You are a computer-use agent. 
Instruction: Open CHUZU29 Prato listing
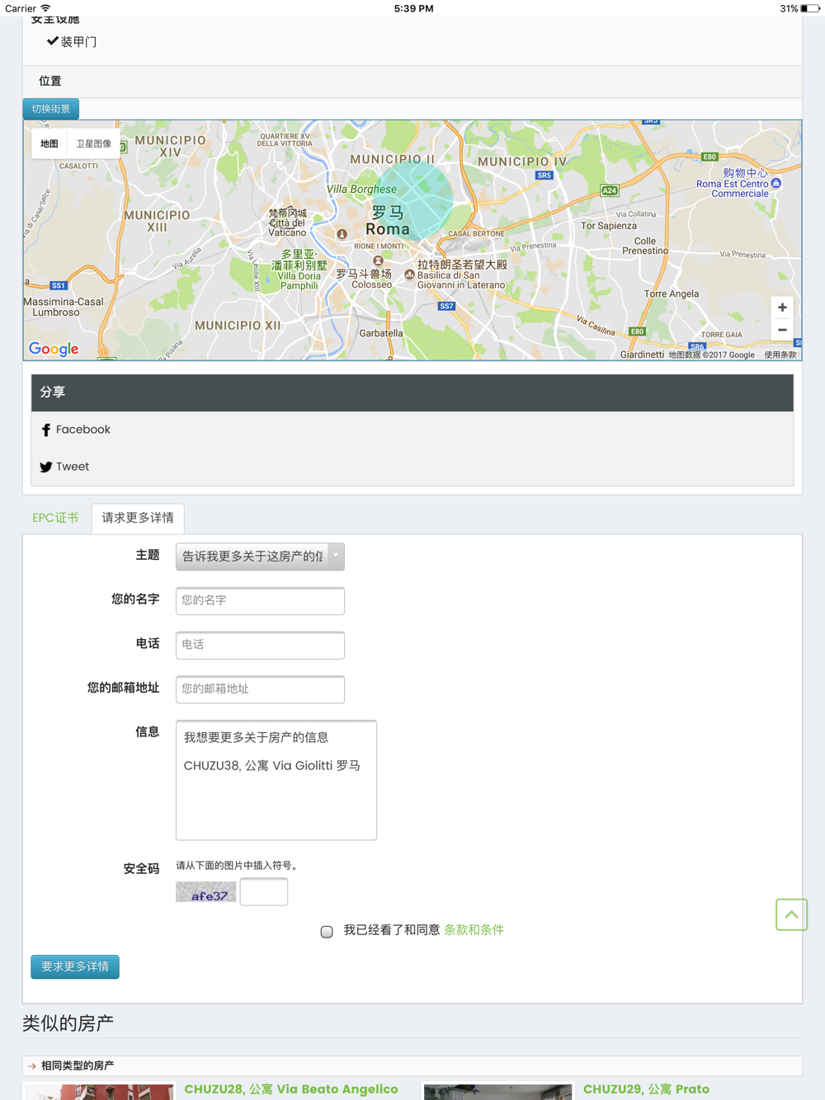(x=646, y=1089)
